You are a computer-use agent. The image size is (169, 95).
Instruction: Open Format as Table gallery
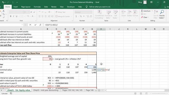[108, 14]
